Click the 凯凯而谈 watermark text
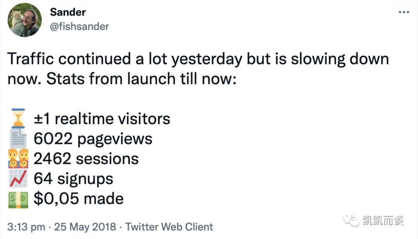Viewport: 418px width, 239px height. pyautogui.click(x=383, y=221)
